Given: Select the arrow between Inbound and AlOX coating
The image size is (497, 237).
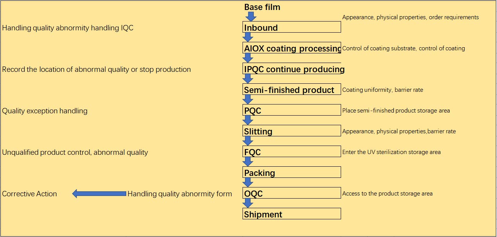Looking at the screenshot, I should pos(248,37).
